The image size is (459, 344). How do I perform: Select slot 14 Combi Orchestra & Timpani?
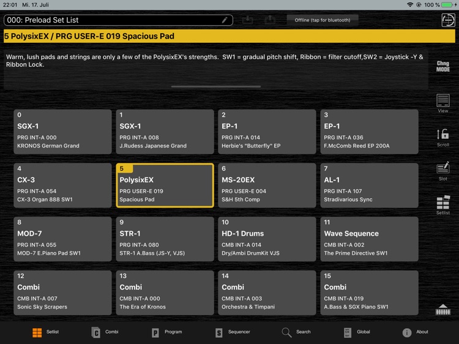click(x=267, y=293)
